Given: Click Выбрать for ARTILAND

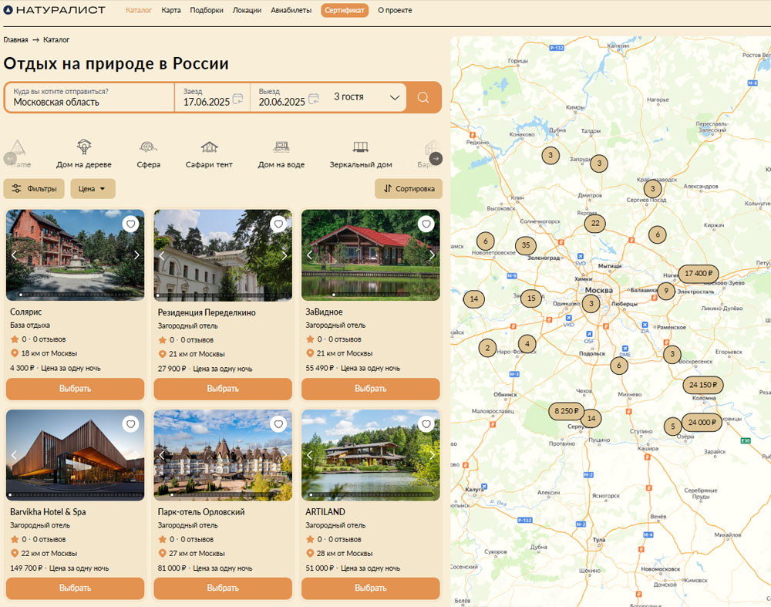Looking at the screenshot, I should pos(370,588).
